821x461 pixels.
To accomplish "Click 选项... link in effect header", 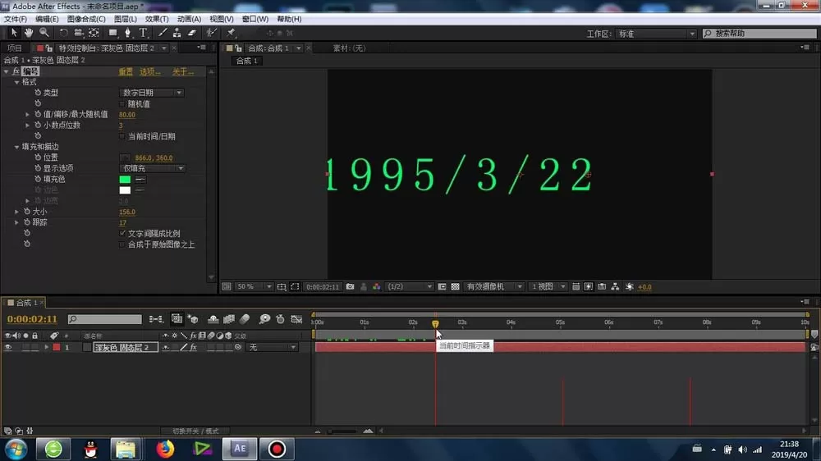I will tap(149, 71).
